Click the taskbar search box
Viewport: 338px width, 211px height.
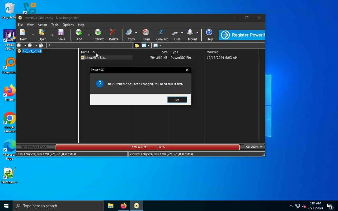coord(58,206)
